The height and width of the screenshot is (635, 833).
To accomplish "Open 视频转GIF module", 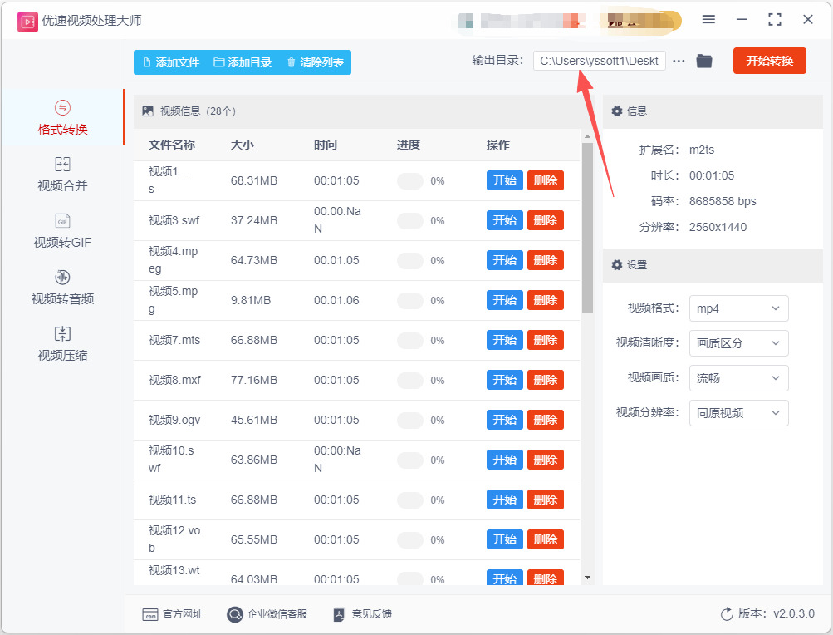I will point(62,231).
